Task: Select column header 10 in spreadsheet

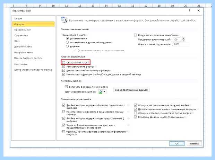Action: (x=53, y=6)
